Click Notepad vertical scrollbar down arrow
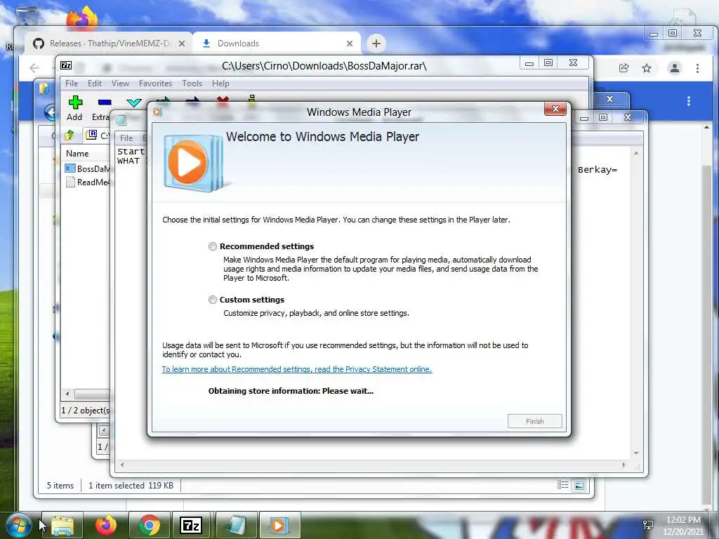 click(x=636, y=453)
